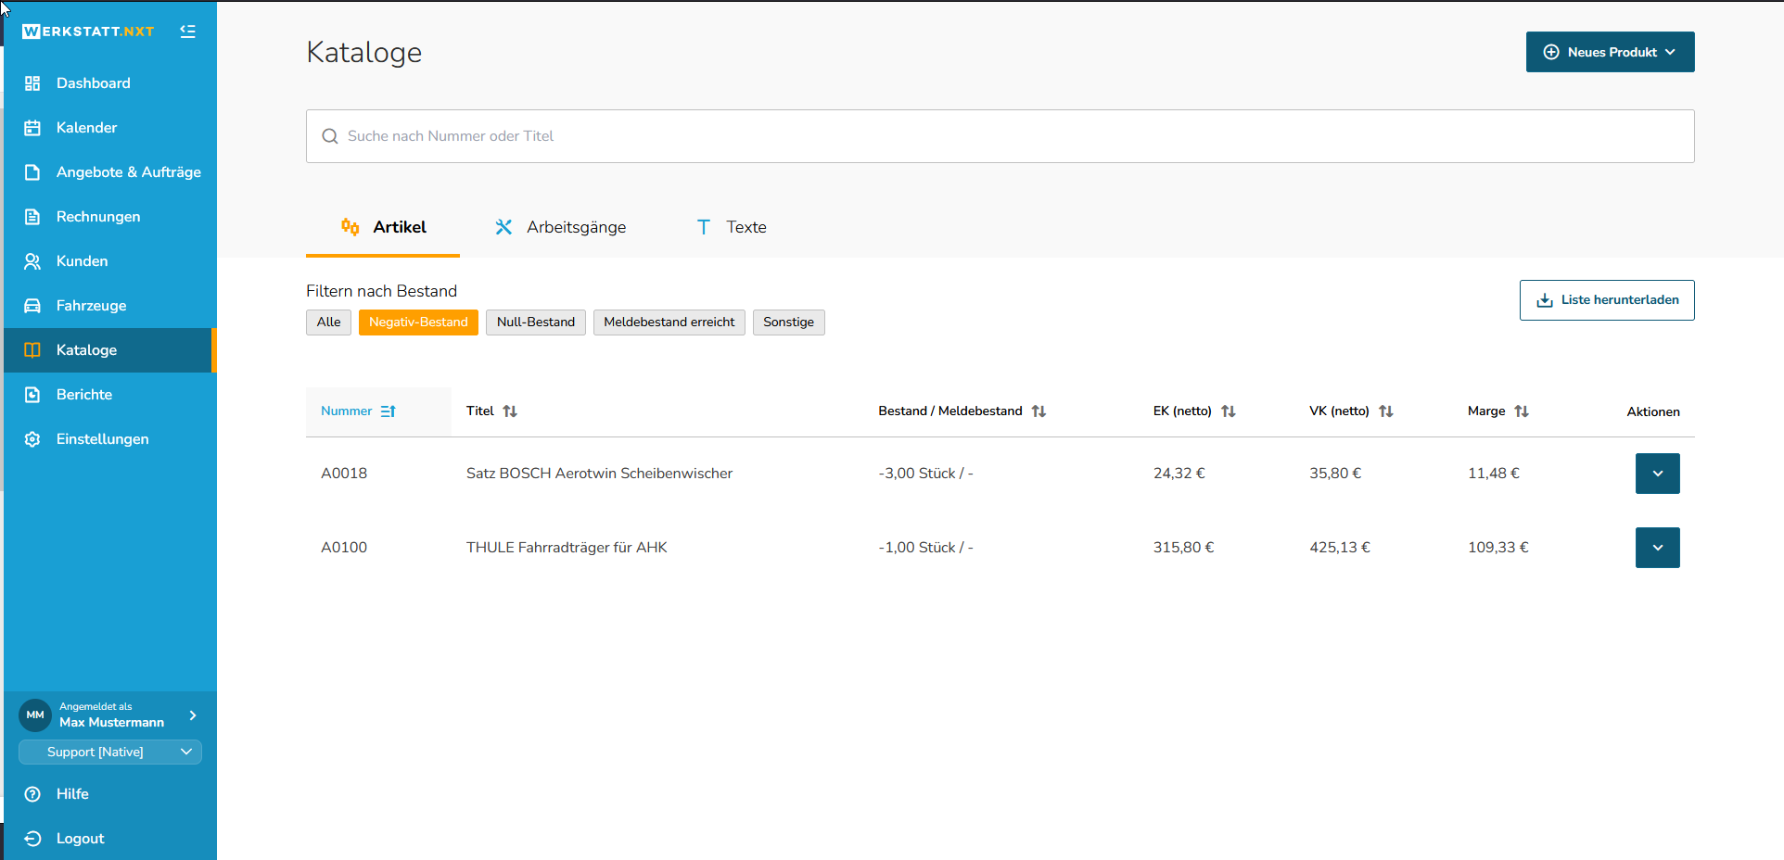Click the Logout arrow icon

32,839
